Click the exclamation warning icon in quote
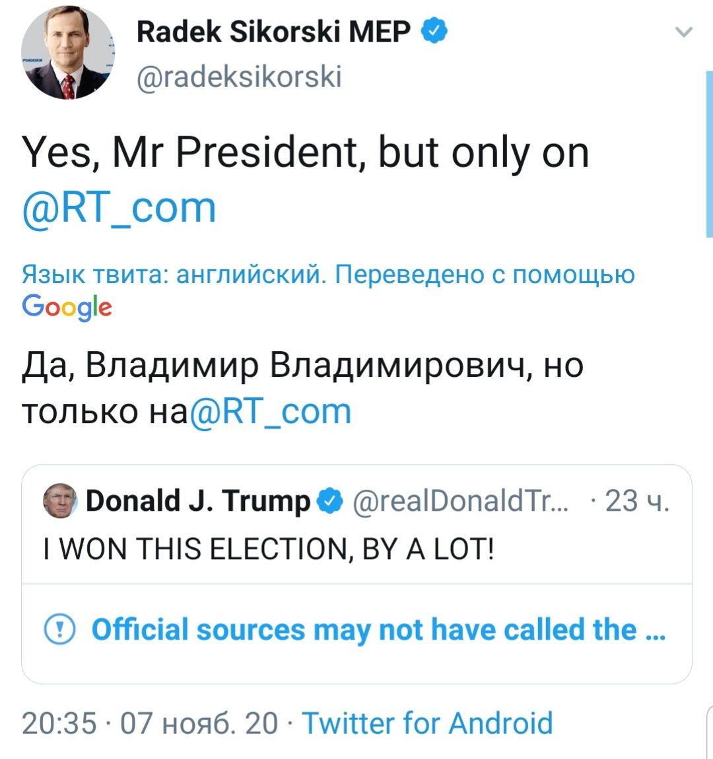The image size is (713, 759). pos(59,629)
